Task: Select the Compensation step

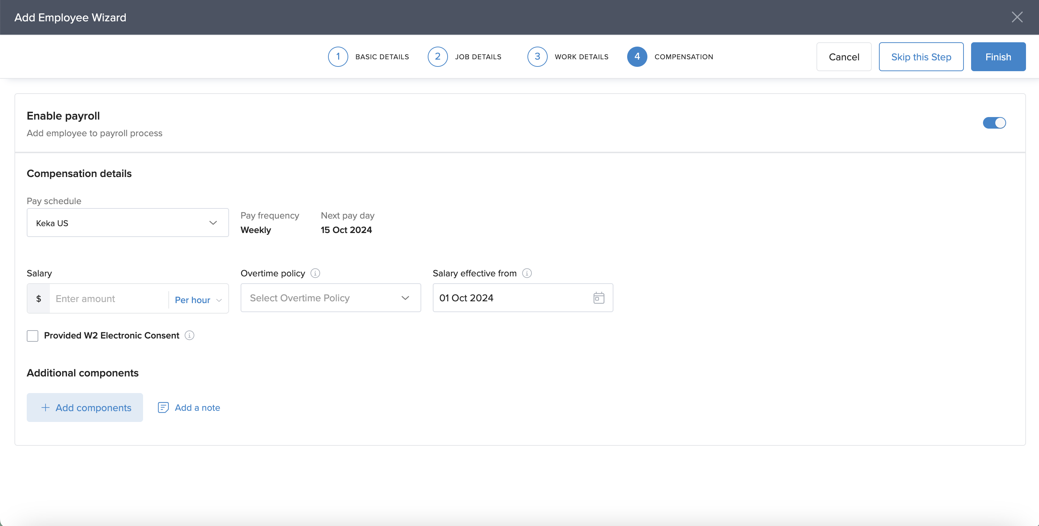Action: (x=637, y=56)
